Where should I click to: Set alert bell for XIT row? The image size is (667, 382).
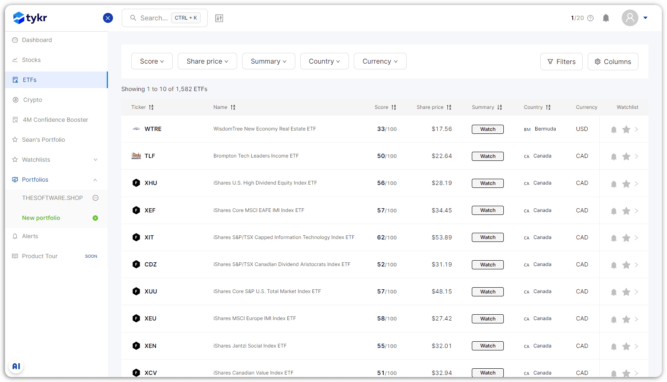pyautogui.click(x=614, y=238)
